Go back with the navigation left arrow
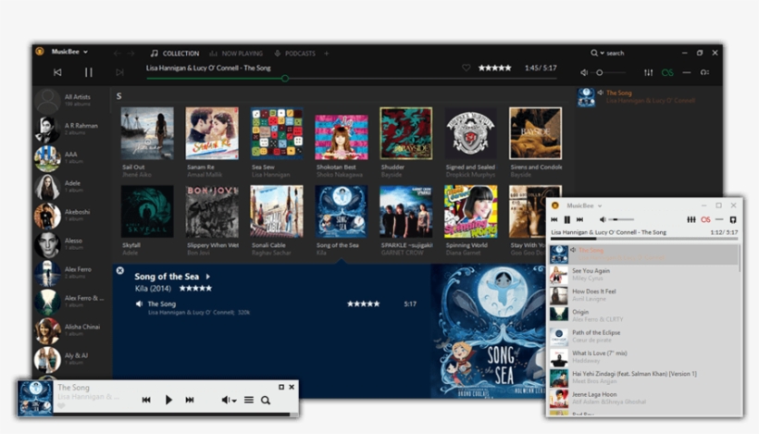Screen dimensions: 759x434 tap(117, 54)
